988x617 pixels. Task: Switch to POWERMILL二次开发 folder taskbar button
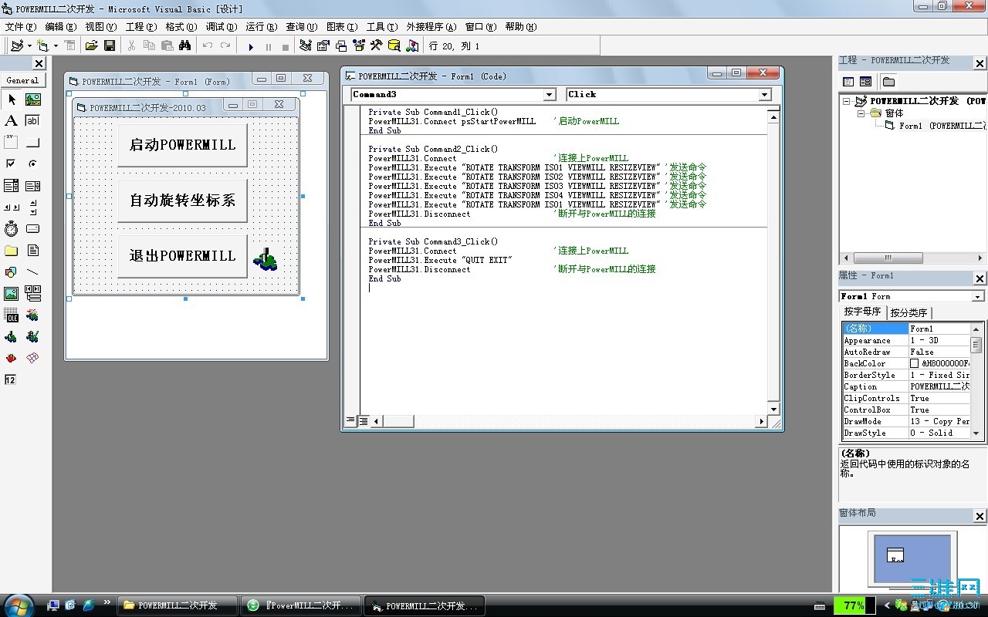tap(177, 605)
